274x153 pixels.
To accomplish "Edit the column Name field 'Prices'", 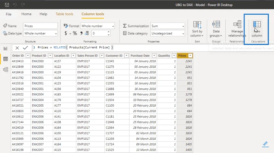I will pyautogui.click(x=40, y=26).
